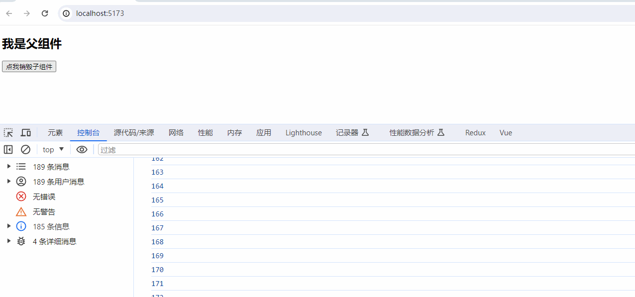Click console log value 168
635x297 pixels.
[x=157, y=242]
